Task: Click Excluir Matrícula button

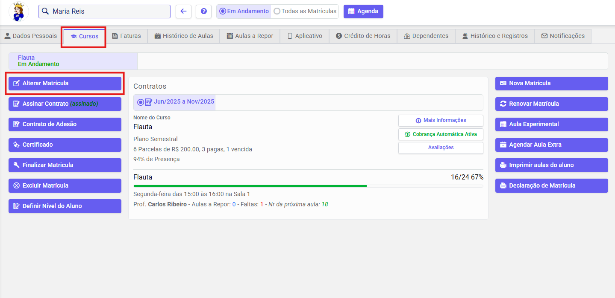Action: [65, 185]
